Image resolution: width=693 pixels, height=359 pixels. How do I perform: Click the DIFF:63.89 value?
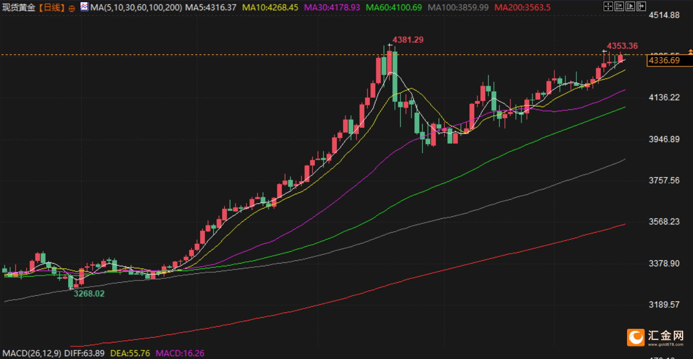click(84, 353)
